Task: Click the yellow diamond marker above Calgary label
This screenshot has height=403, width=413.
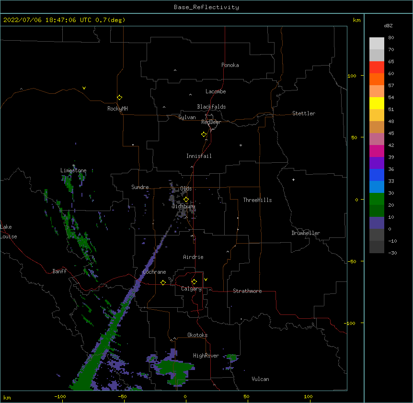Action: point(194,282)
